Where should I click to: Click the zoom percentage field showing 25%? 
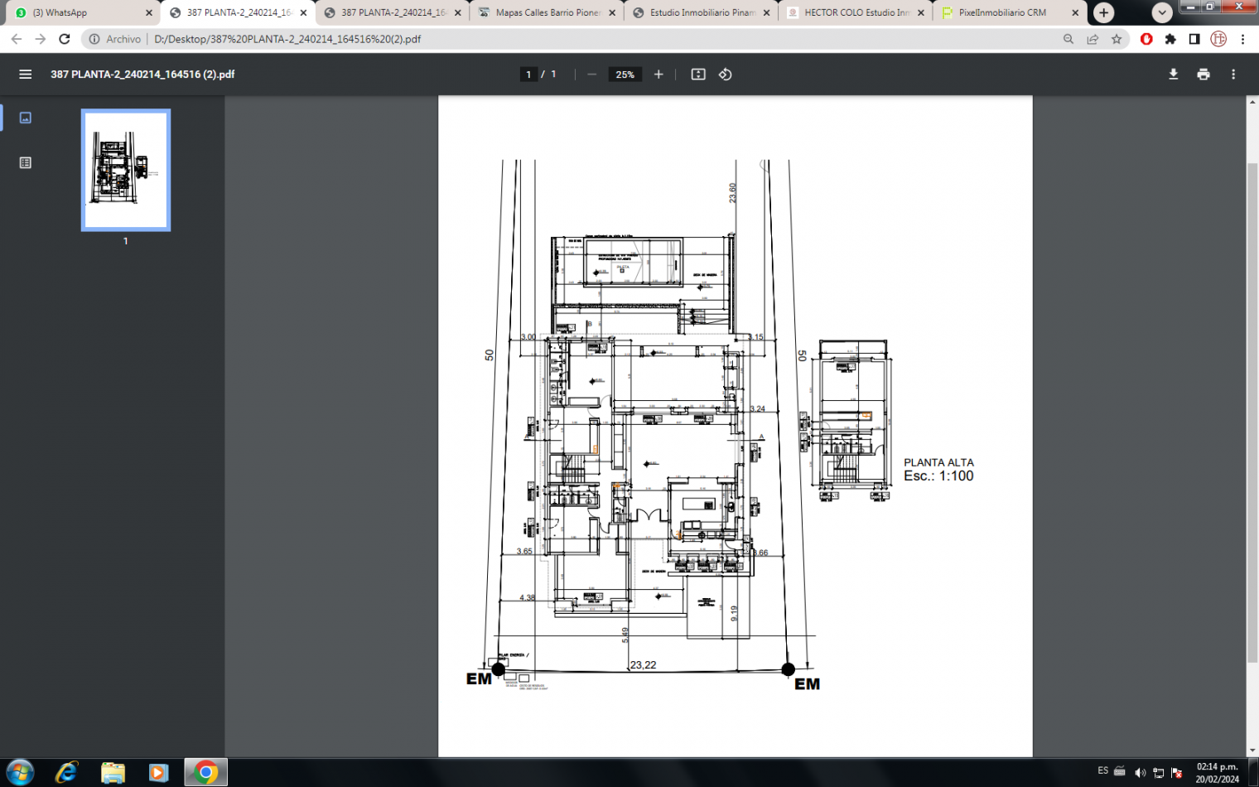pyautogui.click(x=625, y=75)
